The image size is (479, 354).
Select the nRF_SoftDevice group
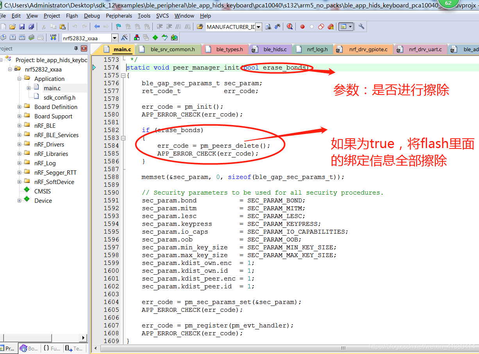[x=54, y=182]
